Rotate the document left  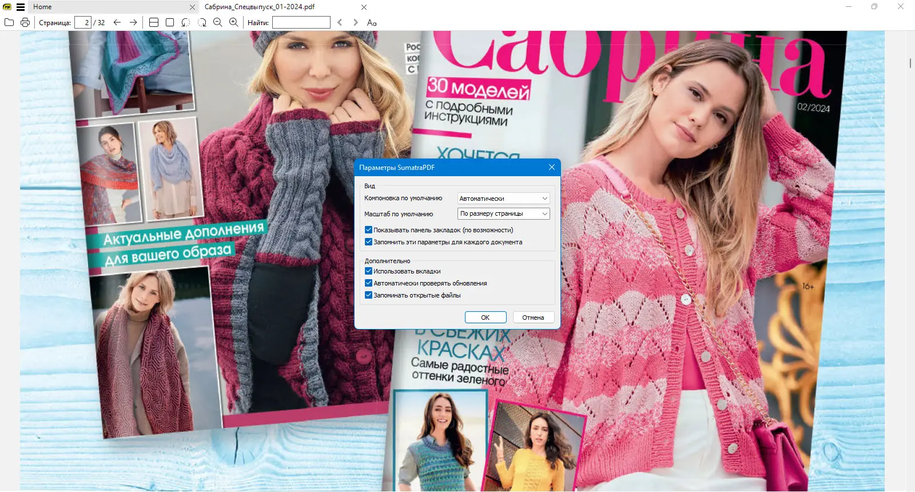tap(186, 22)
